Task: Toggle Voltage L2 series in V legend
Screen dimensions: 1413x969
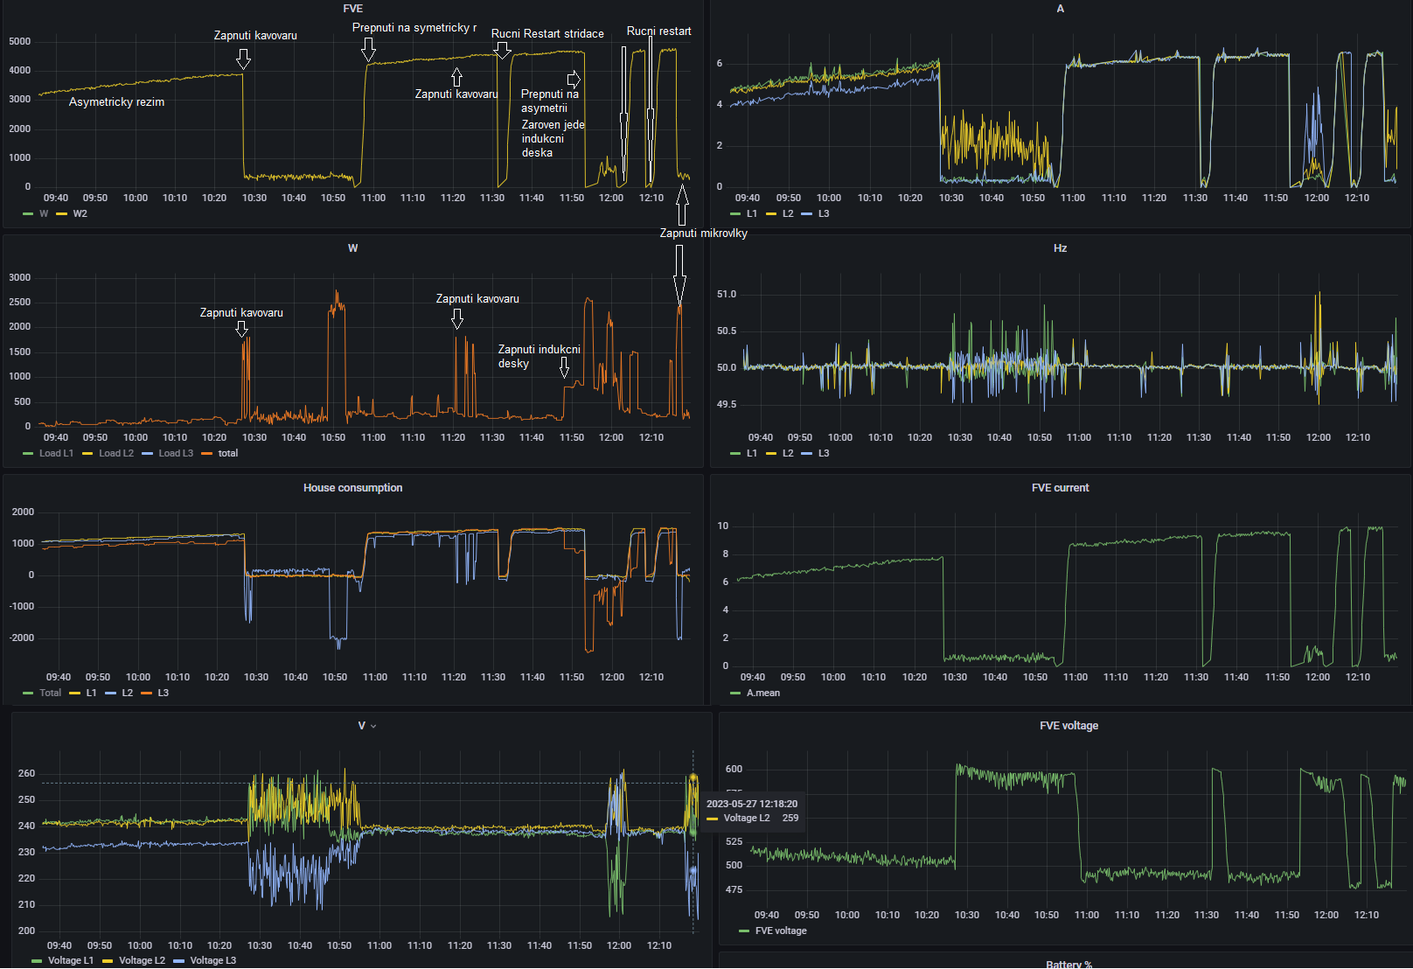Action: 142,960
